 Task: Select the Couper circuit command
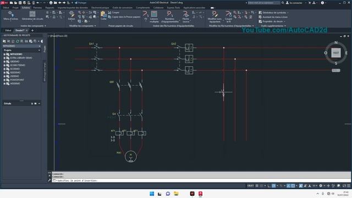tap(114, 13)
